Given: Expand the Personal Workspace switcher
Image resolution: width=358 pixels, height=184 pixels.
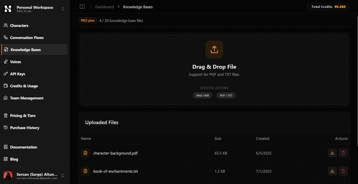Looking at the screenshot, I should coord(63,9).
